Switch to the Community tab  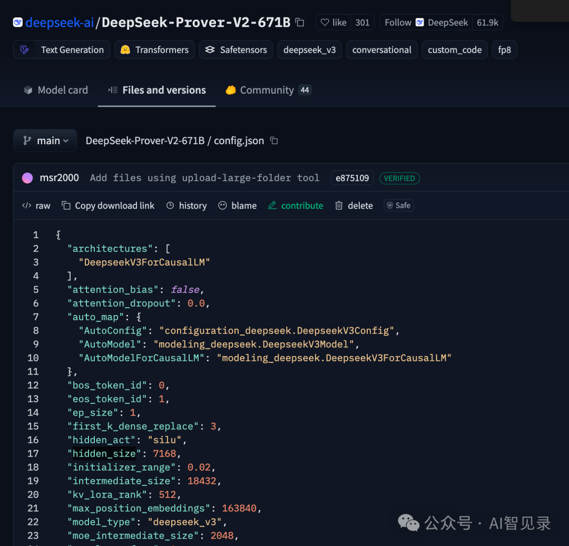click(269, 90)
